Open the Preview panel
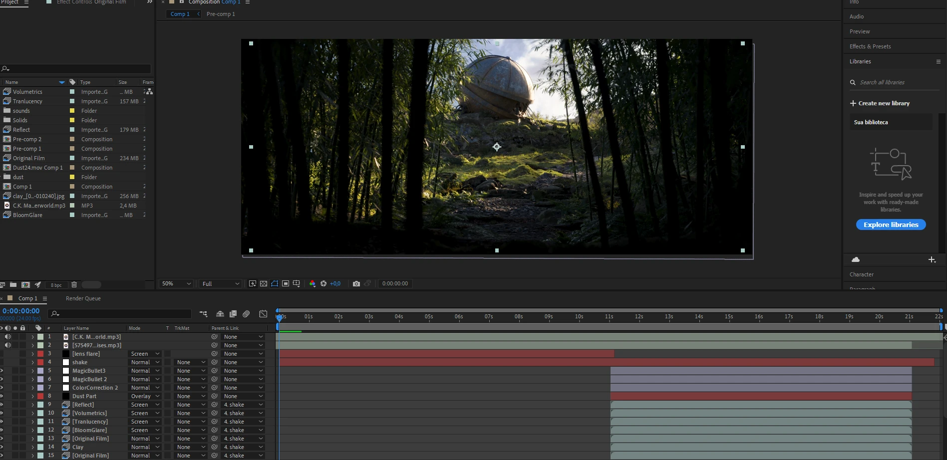The height and width of the screenshot is (460, 947). [x=860, y=31]
